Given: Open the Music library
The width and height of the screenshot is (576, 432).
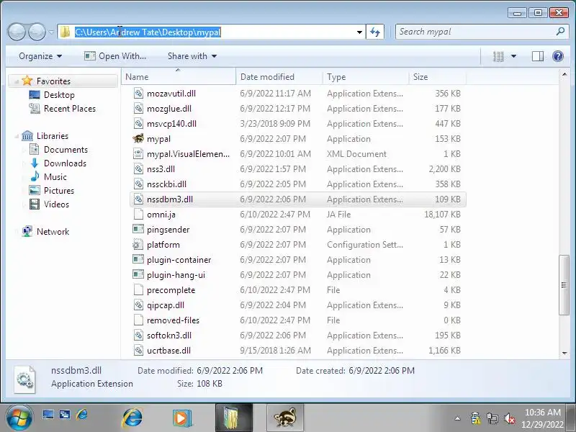Looking at the screenshot, I should click(x=55, y=176).
